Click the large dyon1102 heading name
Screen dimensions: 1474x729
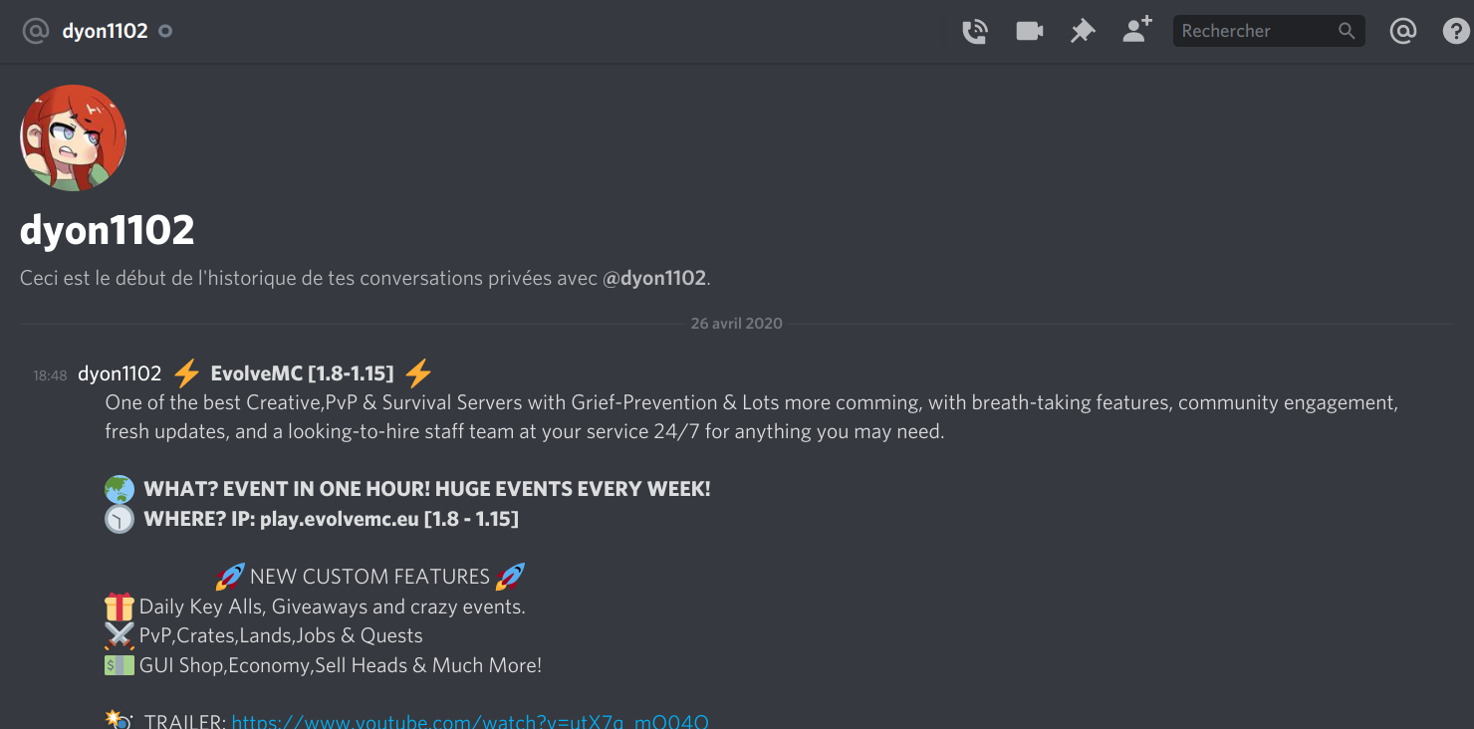[x=108, y=230]
